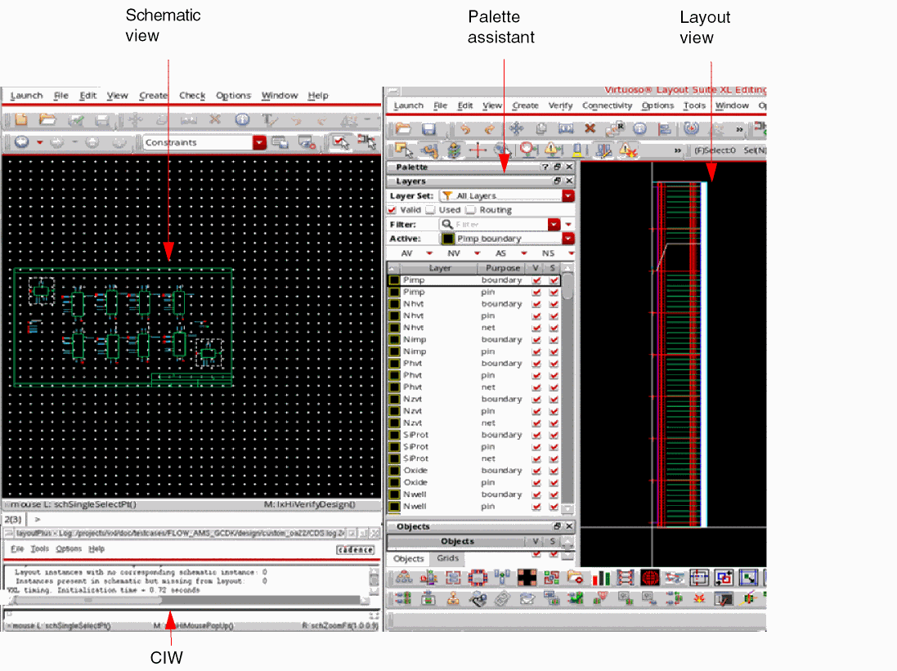
Task: Switch to the Grids tab
Action: (447, 559)
